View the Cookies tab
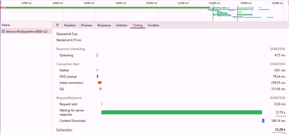The width and height of the screenshot is (289, 135). (x=153, y=25)
